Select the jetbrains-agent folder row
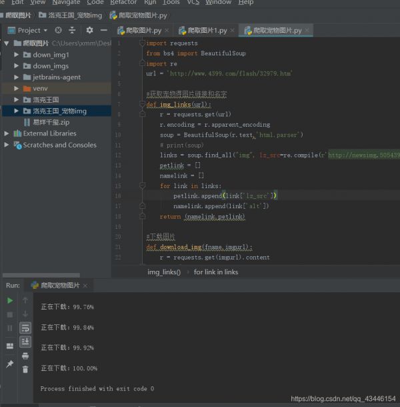This screenshot has width=400, height=407. 57,77
